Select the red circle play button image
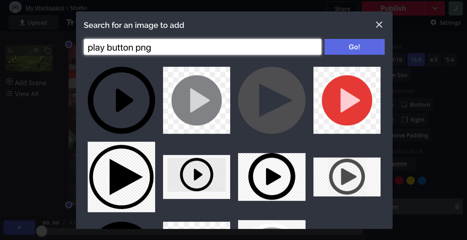 (x=347, y=100)
